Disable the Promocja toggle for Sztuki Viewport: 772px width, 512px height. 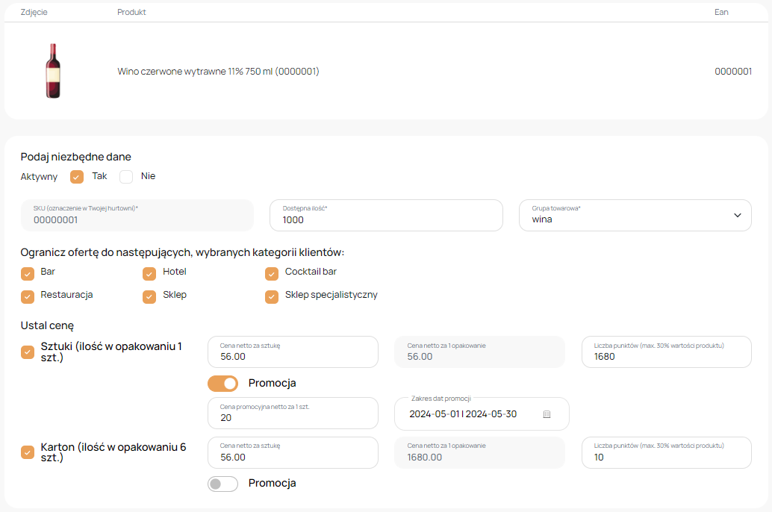click(x=222, y=384)
